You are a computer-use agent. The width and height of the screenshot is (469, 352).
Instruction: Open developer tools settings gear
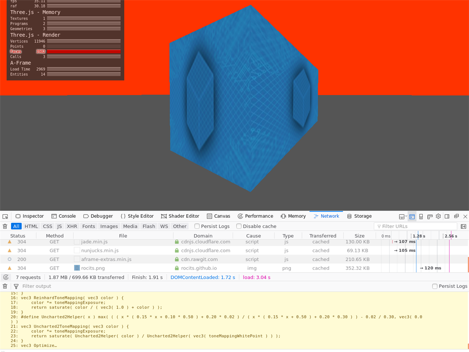(438, 217)
